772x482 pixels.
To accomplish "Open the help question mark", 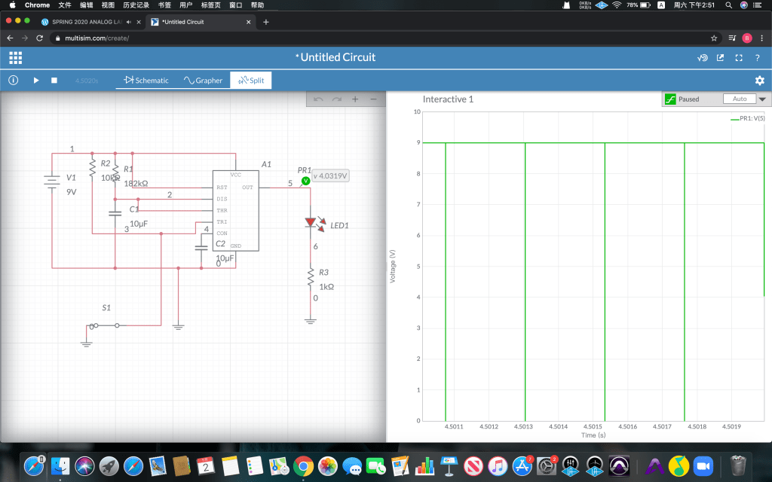I will [x=757, y=58].
